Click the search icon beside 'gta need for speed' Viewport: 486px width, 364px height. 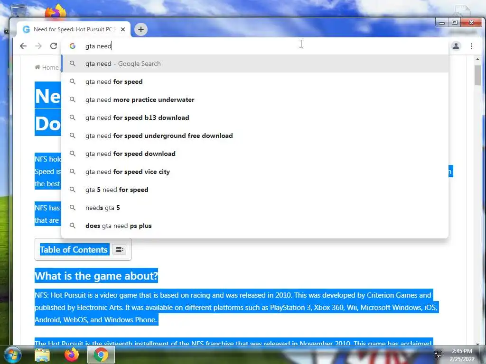(x=73, y=82)
